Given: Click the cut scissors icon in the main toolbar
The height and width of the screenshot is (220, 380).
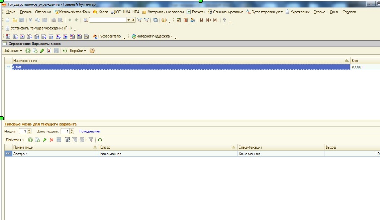Looking at the screenshot, I should click(x=31, y=20).
